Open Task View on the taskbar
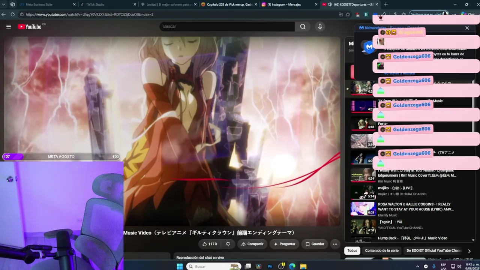Screen dimensions: 480x270 coord(248,266)
